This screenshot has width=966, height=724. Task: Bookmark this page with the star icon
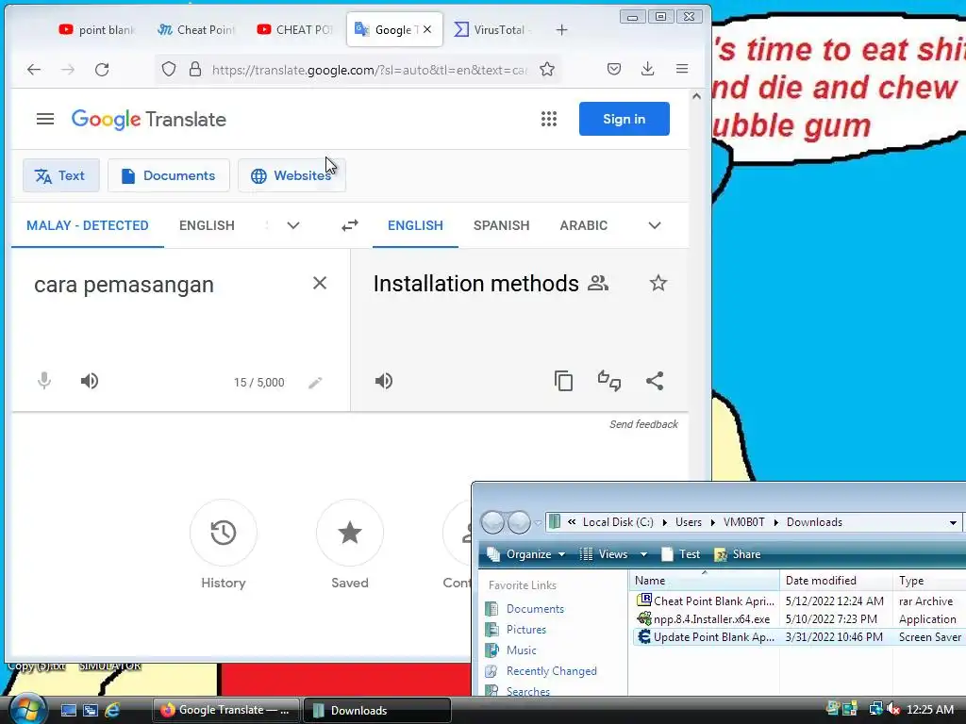[x=547, y=69]
